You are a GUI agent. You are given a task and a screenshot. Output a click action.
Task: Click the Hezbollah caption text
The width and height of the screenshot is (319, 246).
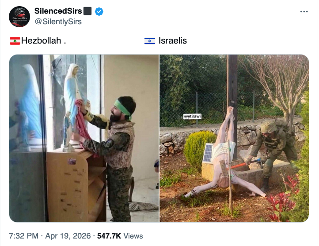point(41,40)
